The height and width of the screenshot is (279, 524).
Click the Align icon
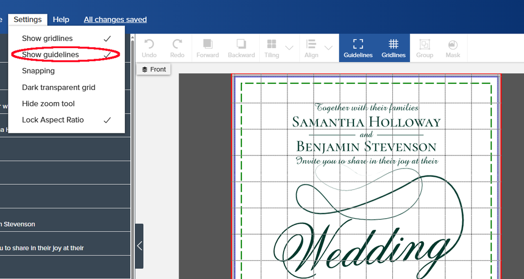[311, 44]
